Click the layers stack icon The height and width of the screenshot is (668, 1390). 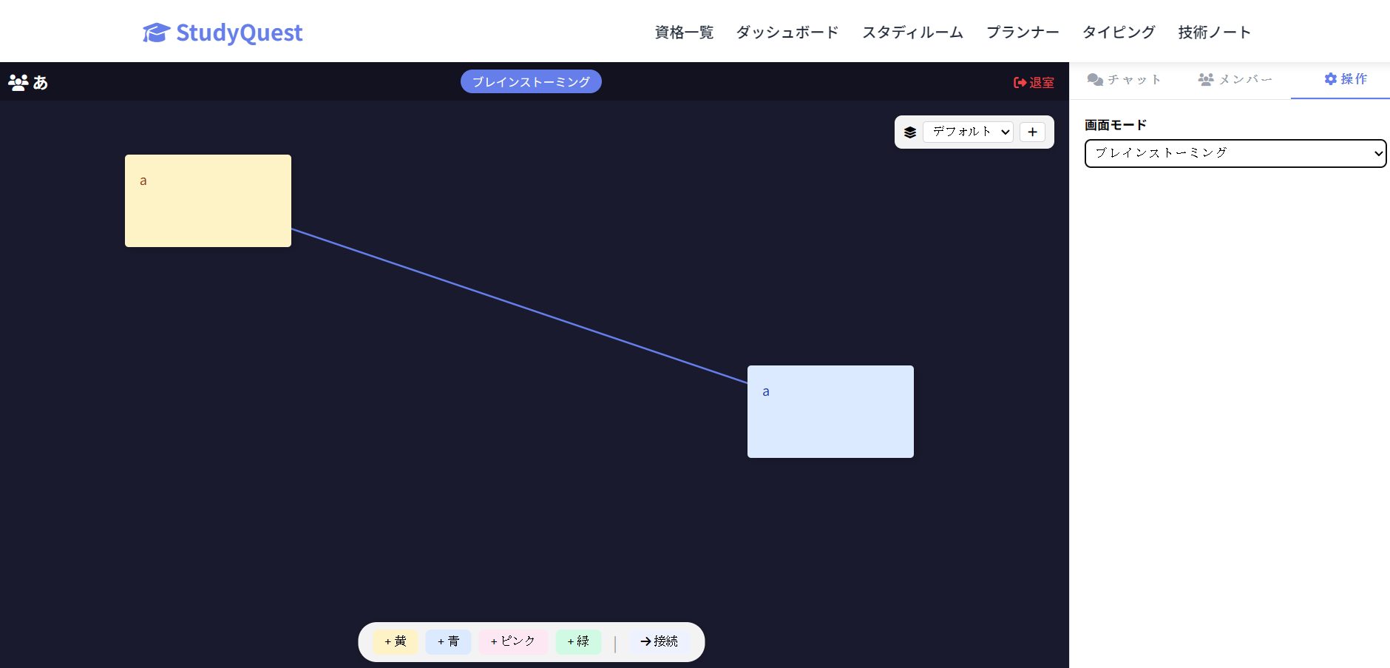tap(910, 132)
